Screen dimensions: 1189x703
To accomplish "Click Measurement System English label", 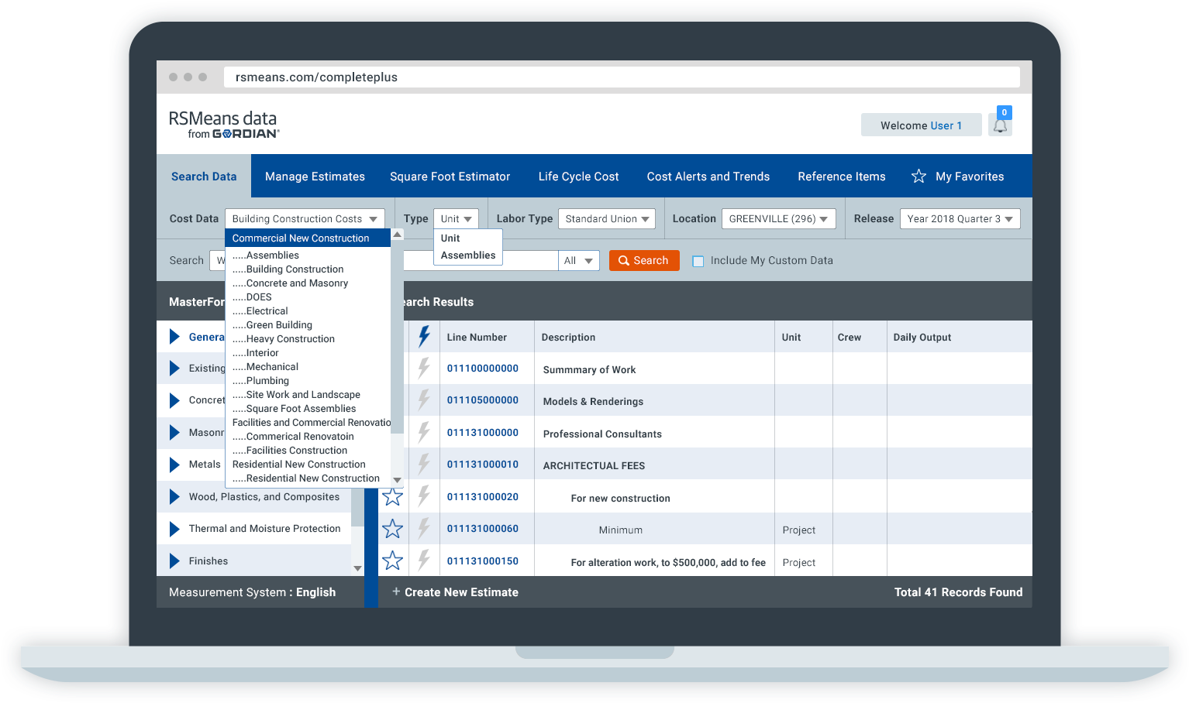I will (x=252, y=592).
